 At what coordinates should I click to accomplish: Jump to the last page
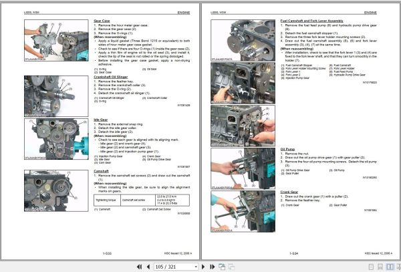213,267
